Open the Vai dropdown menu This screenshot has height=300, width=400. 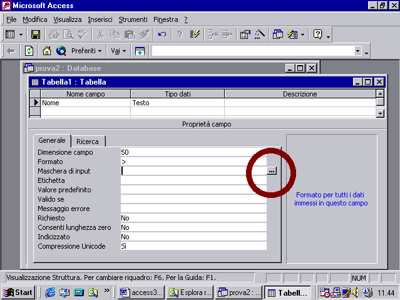click(118, 51)
